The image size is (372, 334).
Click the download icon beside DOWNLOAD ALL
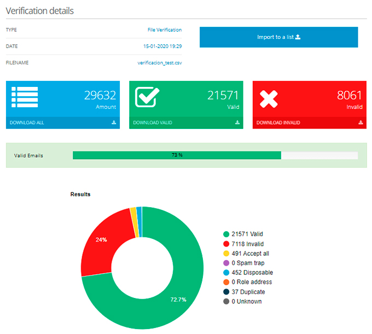click(114, 122)
